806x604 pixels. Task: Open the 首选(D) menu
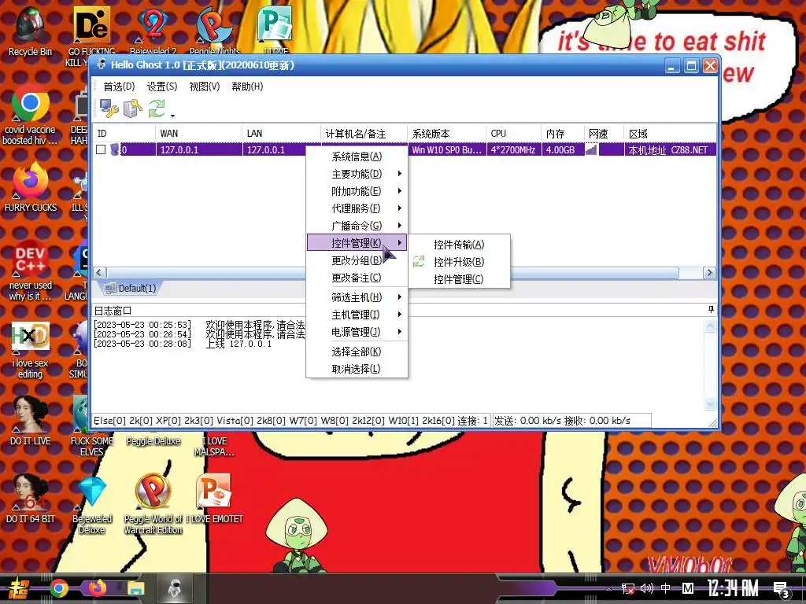tap(119, 87)
